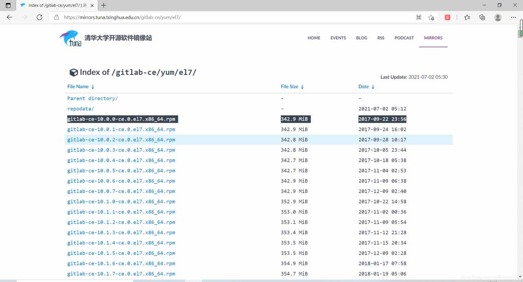
Task: Download gitlab-ce-10.0.7 rpm file
Action: pyautogui.click(x=121, y=192)
